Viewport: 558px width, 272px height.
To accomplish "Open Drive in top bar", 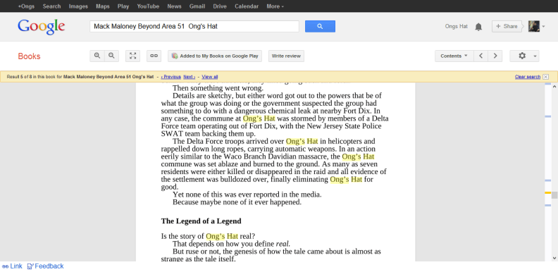I will pos(220,6).
